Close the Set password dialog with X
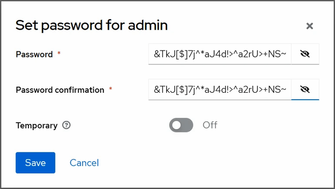 310,26
